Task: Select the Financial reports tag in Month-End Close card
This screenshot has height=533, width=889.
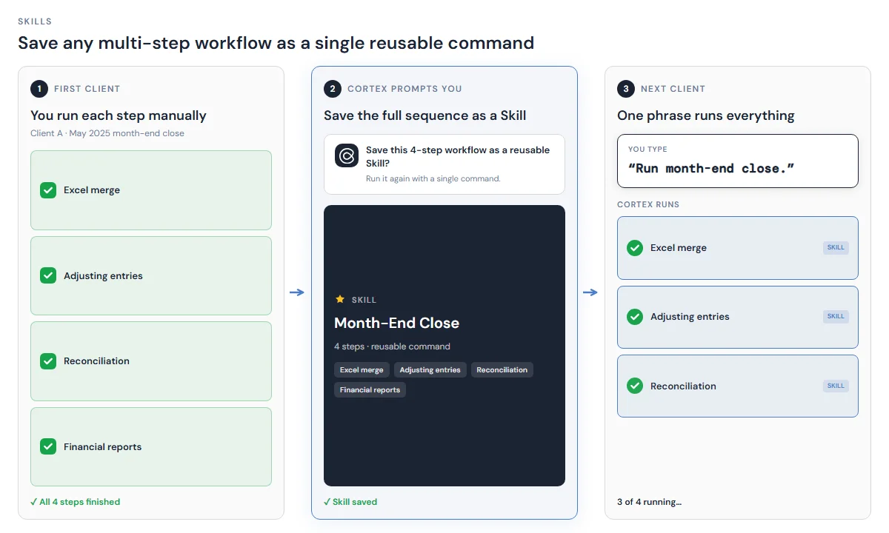Action: coord(370,389)
